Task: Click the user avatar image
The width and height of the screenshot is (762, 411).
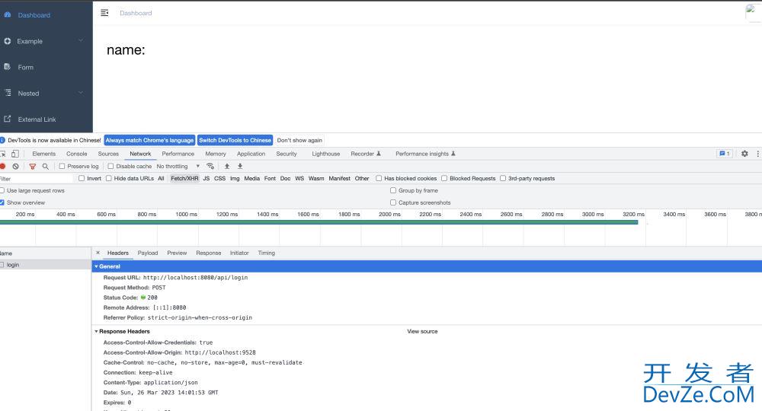Action: 752,11
